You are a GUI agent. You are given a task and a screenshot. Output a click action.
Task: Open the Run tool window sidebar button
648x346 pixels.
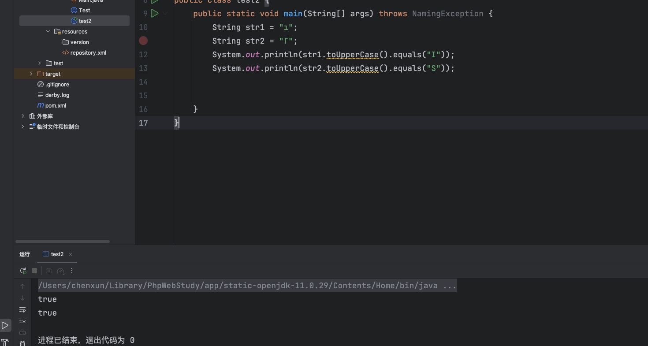[5, 326]
